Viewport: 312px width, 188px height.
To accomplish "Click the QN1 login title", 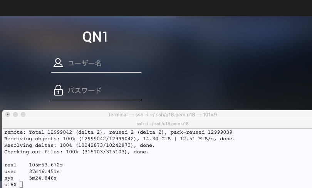I will pos(95,37).
